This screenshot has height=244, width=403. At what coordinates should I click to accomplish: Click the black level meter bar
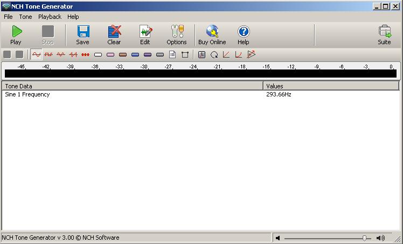click(201, 73)
